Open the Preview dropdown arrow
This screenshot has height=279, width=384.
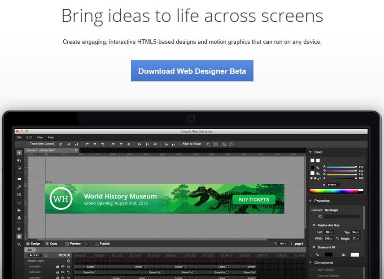point(86,244)
